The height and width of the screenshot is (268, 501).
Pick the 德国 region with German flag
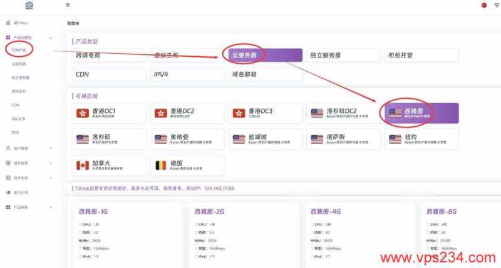[187, 166]
